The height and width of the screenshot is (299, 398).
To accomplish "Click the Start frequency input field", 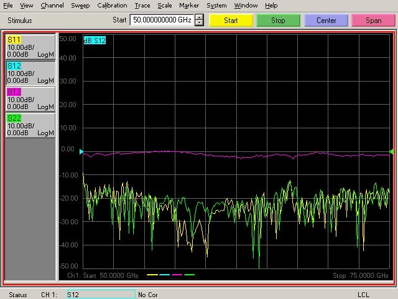I will click(x=162, y=20).
